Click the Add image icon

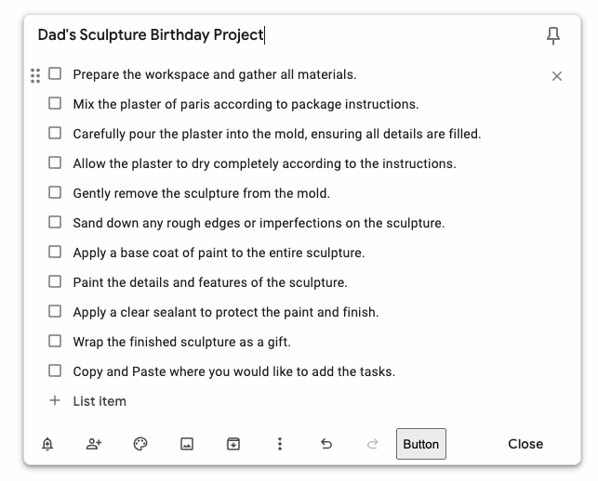tap(187, 444)
